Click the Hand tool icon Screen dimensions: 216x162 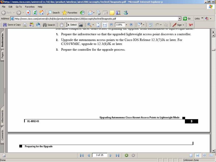coord(61,25)
